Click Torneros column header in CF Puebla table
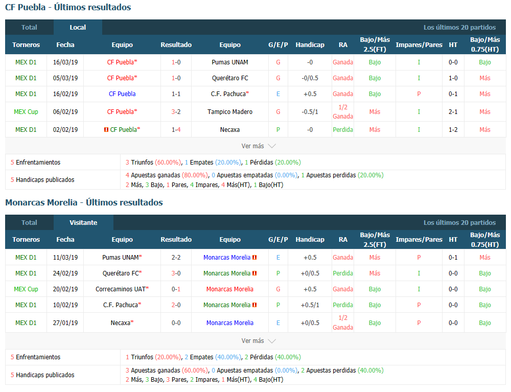Screen dimensions: 511x392 tap(26, 44)
